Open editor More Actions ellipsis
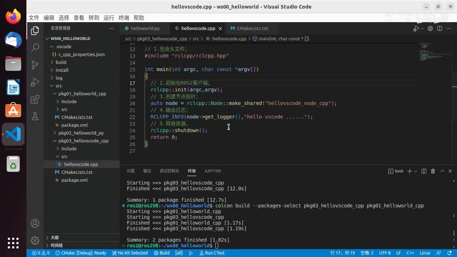The image size is (457, 257). (449, 29)
